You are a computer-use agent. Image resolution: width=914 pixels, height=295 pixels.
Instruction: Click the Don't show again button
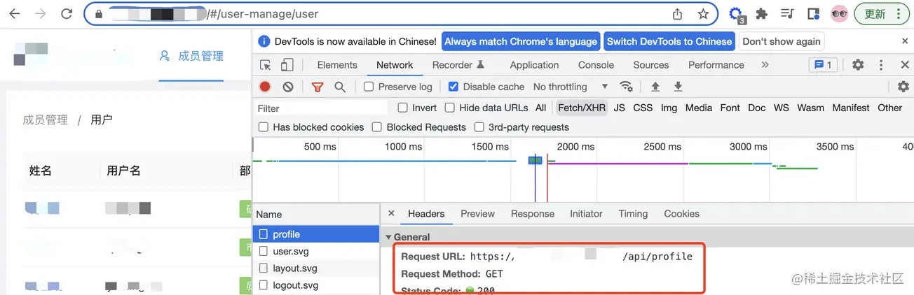pos(781,41)
